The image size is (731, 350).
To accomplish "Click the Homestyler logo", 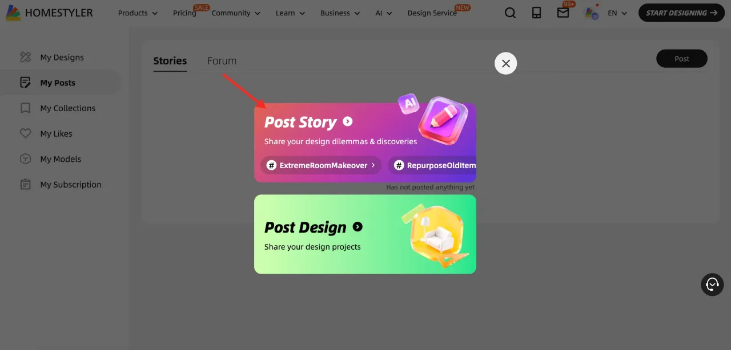I will click(49, 13).
